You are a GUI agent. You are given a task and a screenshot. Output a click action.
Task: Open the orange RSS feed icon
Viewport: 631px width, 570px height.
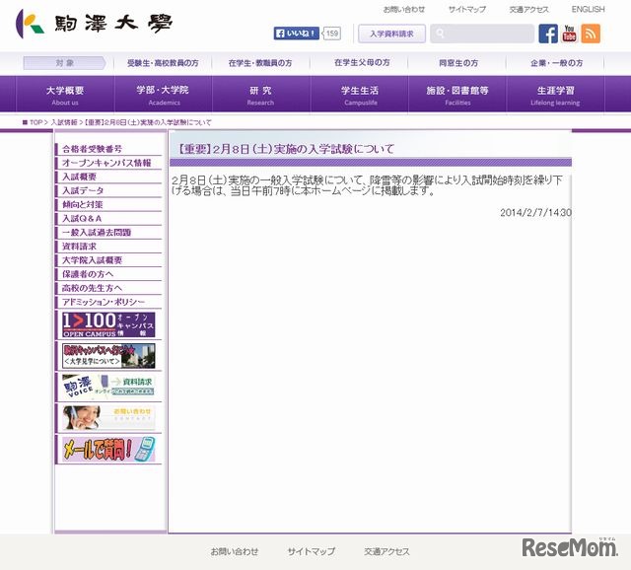tap(591, 34)
